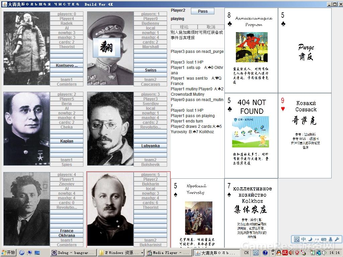The height and width of the screenshot is (257, 343).
Task: Click the 'Cheka' role label
Action: pyautogui.click(x=67, y=127)
